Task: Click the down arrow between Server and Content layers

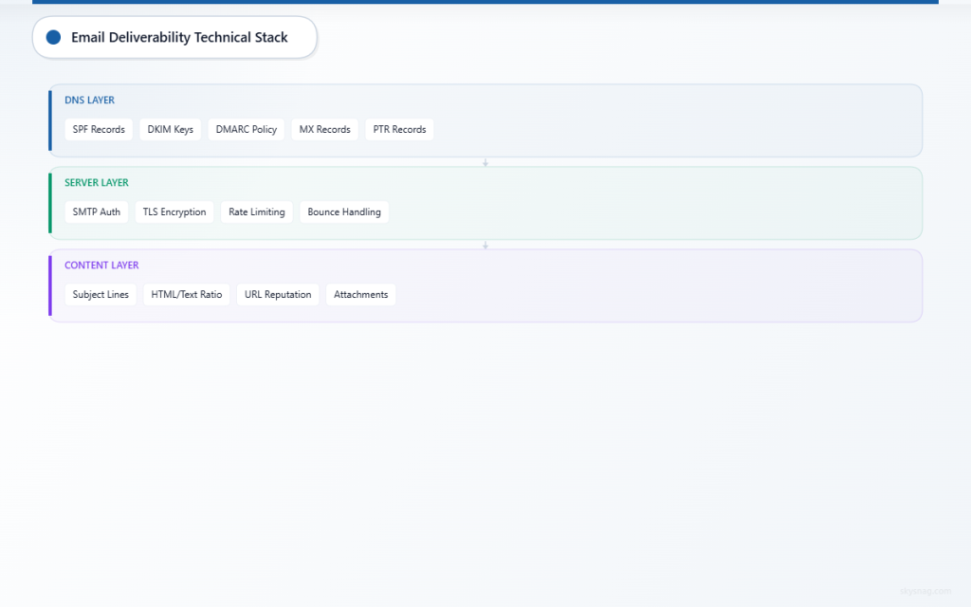Action: [485, 245]
